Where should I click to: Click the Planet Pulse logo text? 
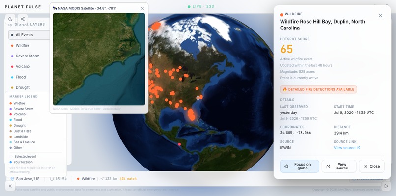point(23,7)
